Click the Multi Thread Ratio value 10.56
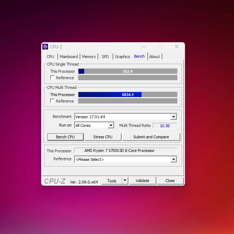 tap(165, 126)
